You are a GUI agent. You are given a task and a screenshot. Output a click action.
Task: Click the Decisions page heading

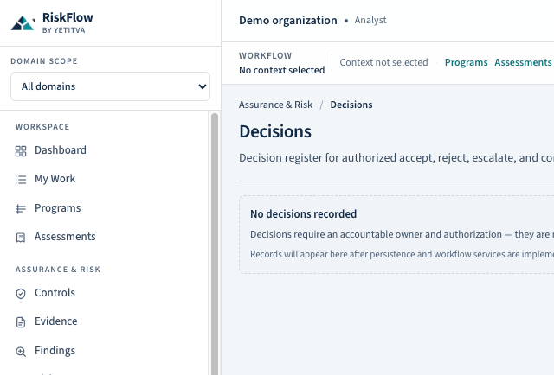275,131
